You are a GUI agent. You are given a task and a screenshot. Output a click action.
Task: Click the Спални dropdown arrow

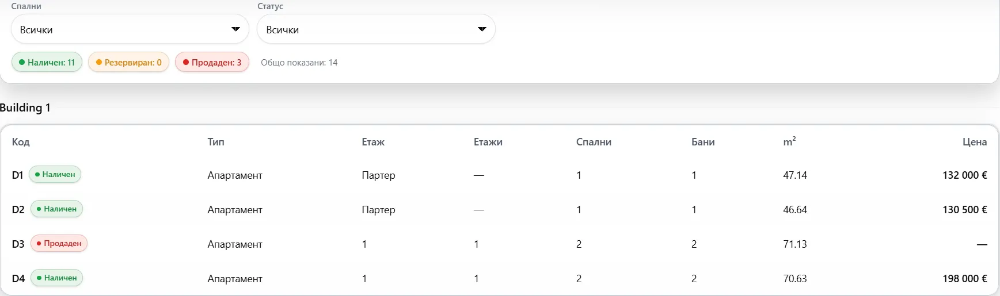click(235, 29)
